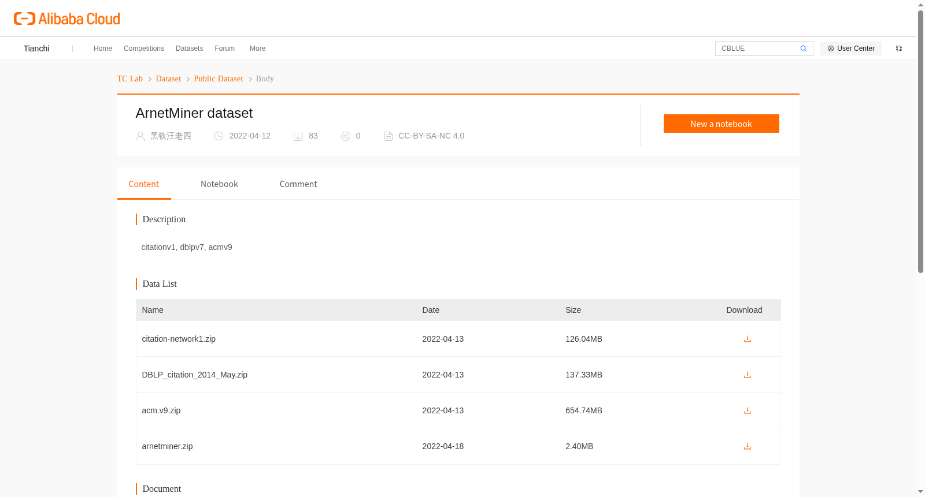This screenshot has height=497, width=925.
Task: Click the license document icon
Action: click(x=388, y=136)
